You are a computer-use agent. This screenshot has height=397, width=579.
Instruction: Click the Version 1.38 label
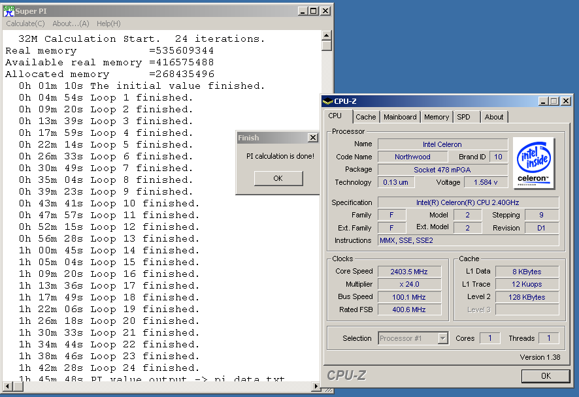(x=540, y=357)
